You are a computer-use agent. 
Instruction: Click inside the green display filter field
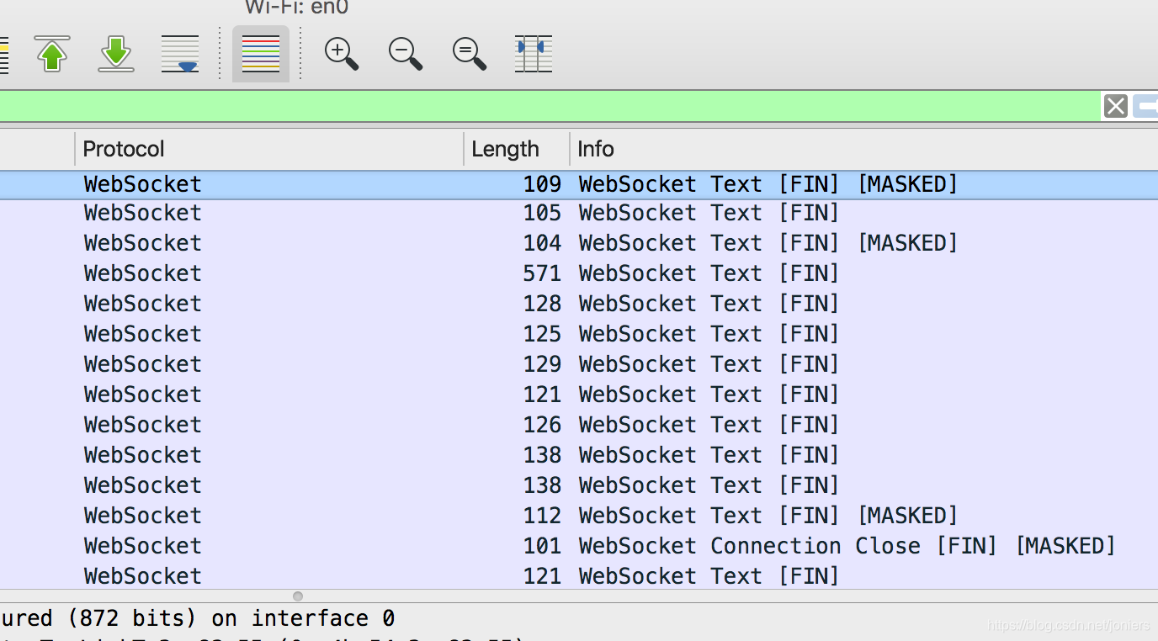550,106
